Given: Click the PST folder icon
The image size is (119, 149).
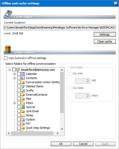Looking at the screenshot, I should point(23,124).
